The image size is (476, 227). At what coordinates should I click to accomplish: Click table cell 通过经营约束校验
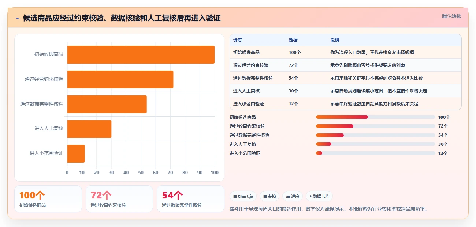251,65
